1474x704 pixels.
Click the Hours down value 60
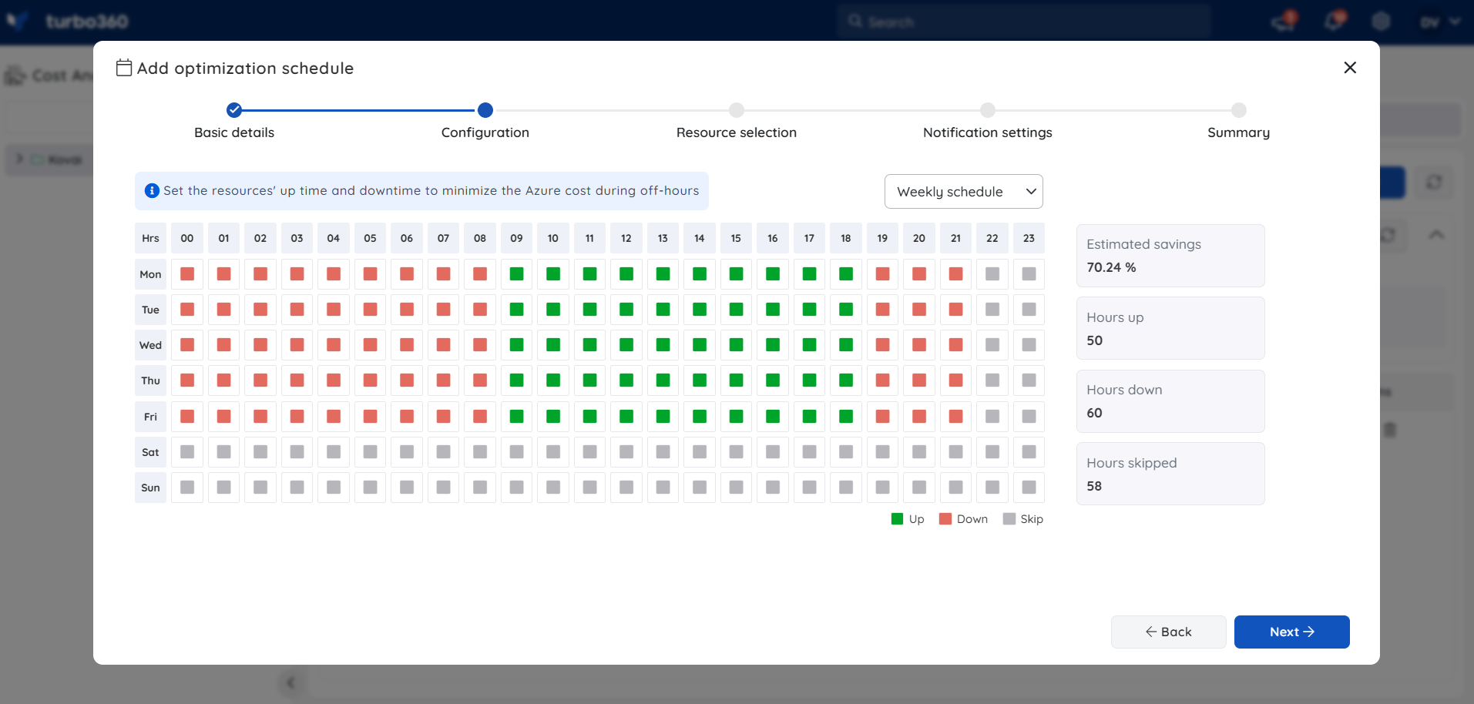pyautogui.click(x=1095, y=413)
